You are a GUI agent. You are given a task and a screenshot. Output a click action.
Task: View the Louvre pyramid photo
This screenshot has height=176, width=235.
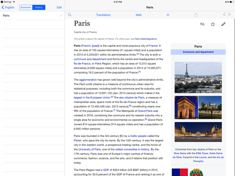tap(198, 132)
